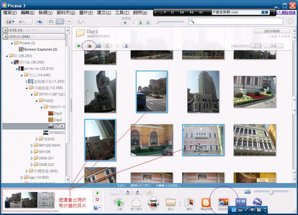Open the 建立(C) menu

click(104, 13)
